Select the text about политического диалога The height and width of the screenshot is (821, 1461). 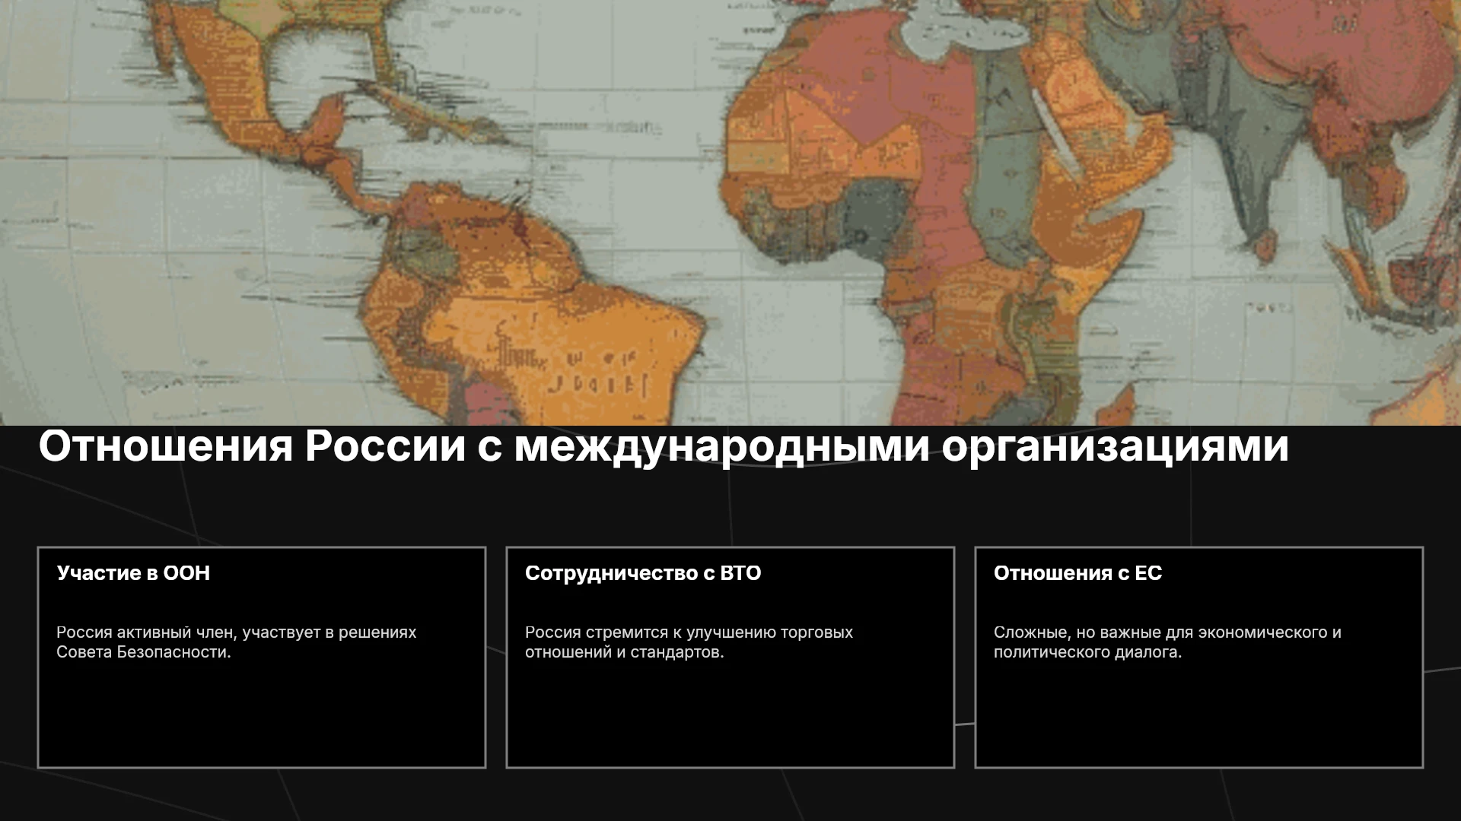(1167, 642)
